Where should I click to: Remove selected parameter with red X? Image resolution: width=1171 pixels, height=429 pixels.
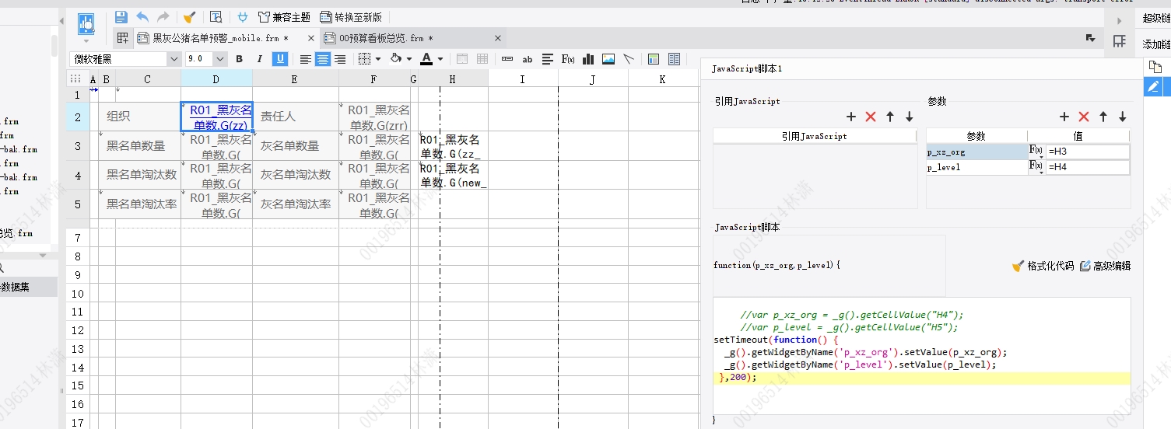[x=1084, y=117]
